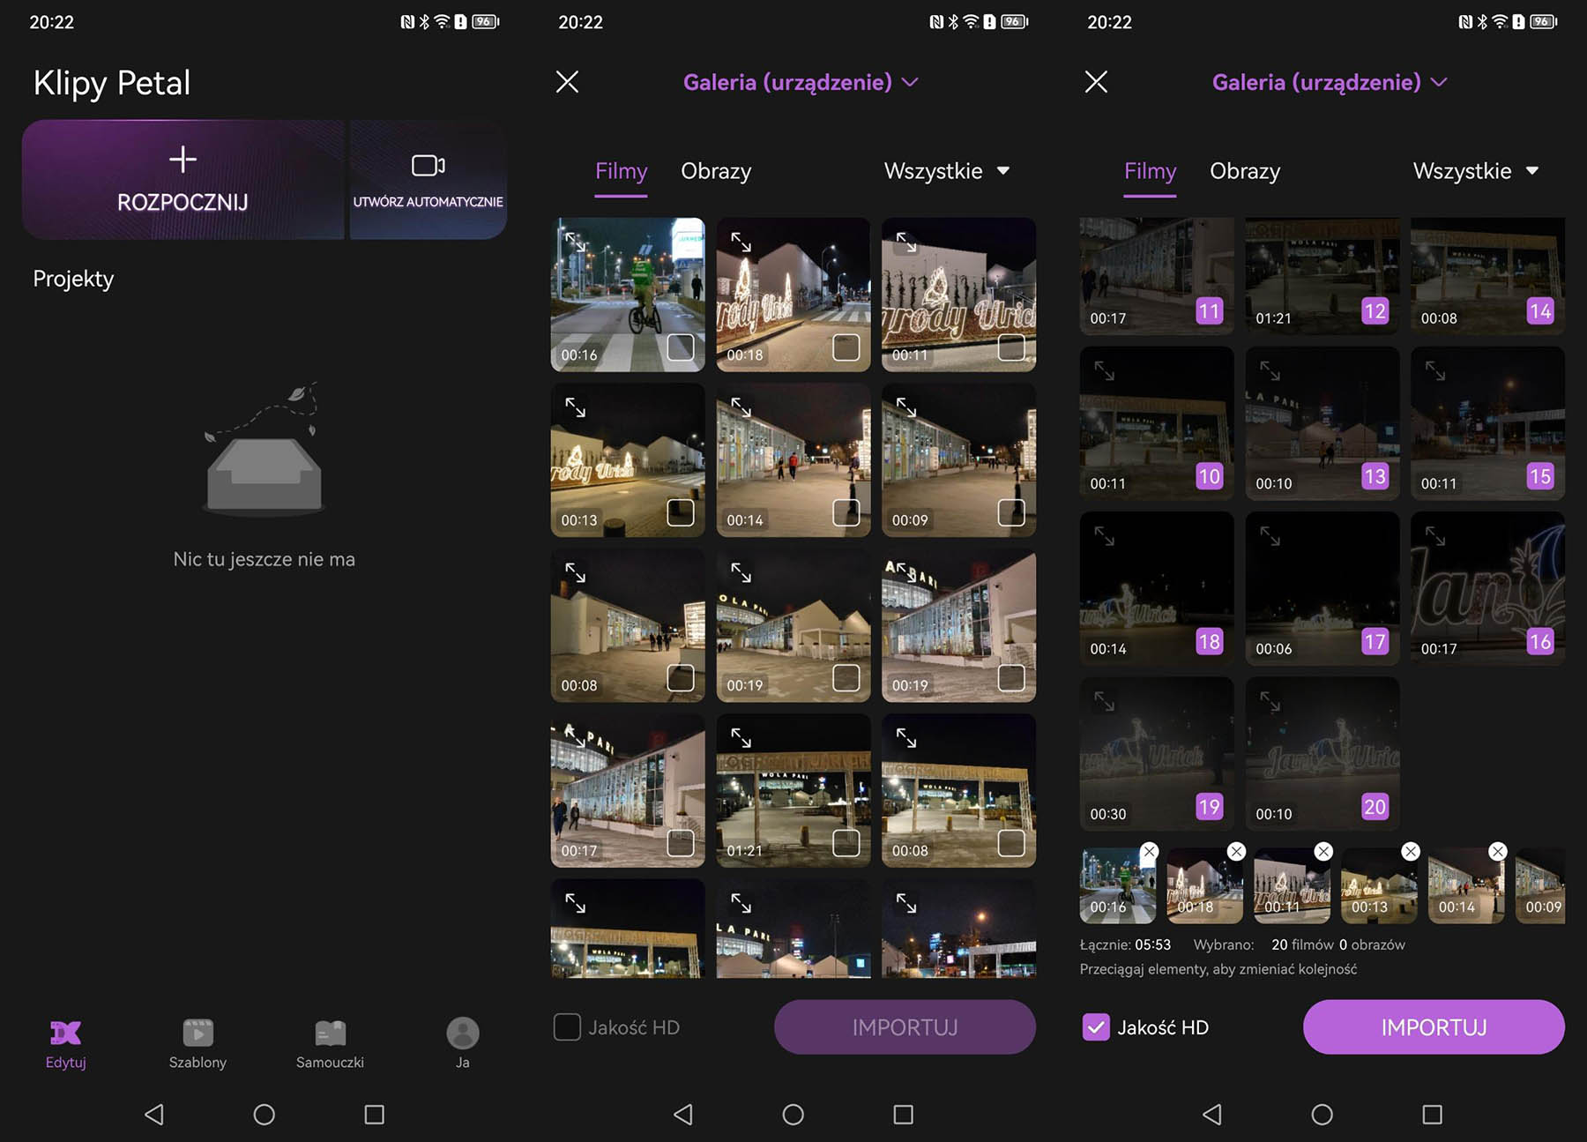Tick the checkbox on 01:21 video
The width and height of the screenshot is (1587, 1142).
pyautogui.click(x=846, y=843)
